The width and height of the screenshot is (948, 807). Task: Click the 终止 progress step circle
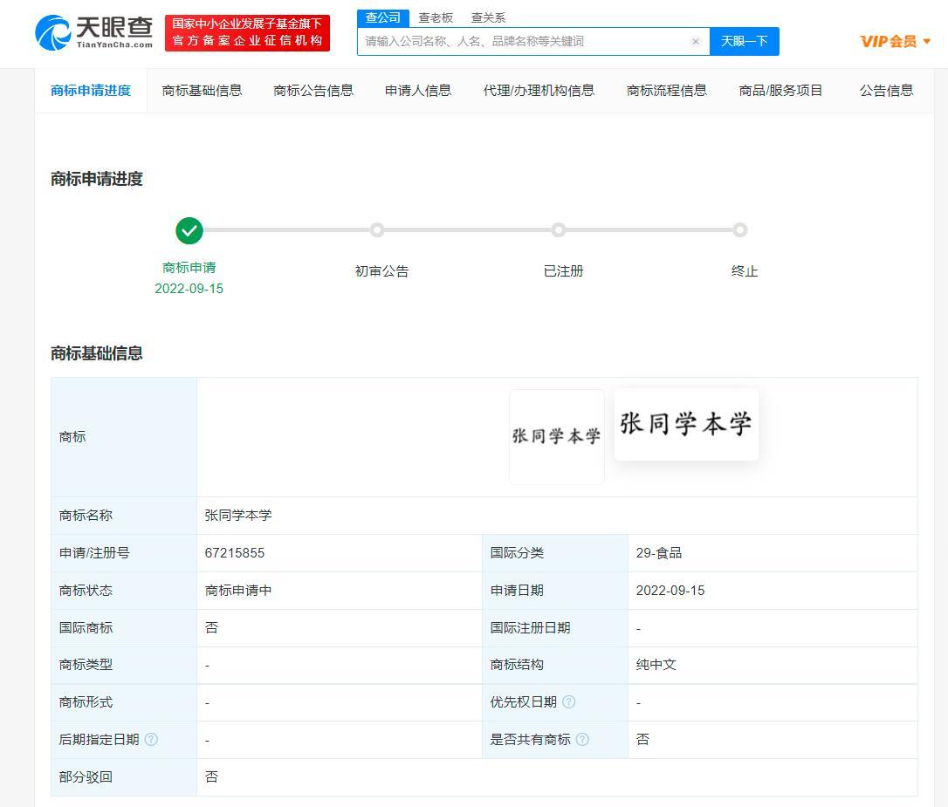(x=740, y=230)
